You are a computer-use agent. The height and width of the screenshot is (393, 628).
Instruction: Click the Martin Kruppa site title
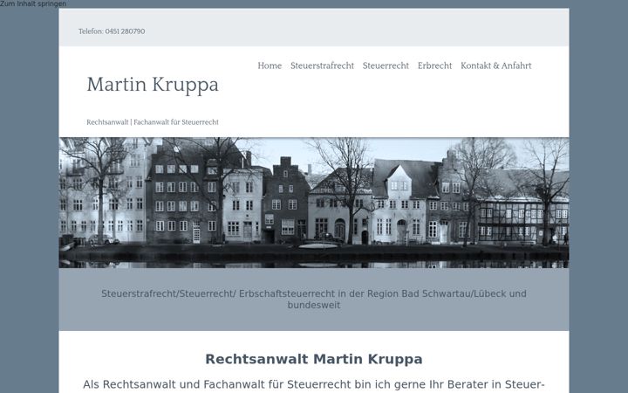coord(153,85)
